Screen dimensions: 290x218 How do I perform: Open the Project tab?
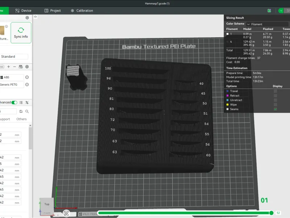point(53,11)
